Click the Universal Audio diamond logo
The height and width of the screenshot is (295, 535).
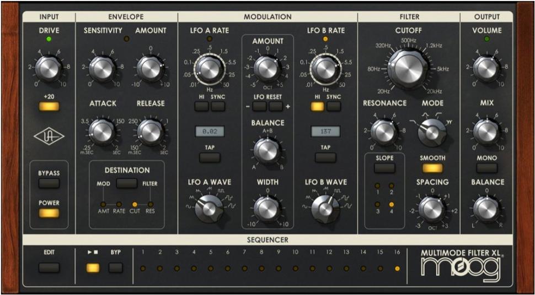49,136
